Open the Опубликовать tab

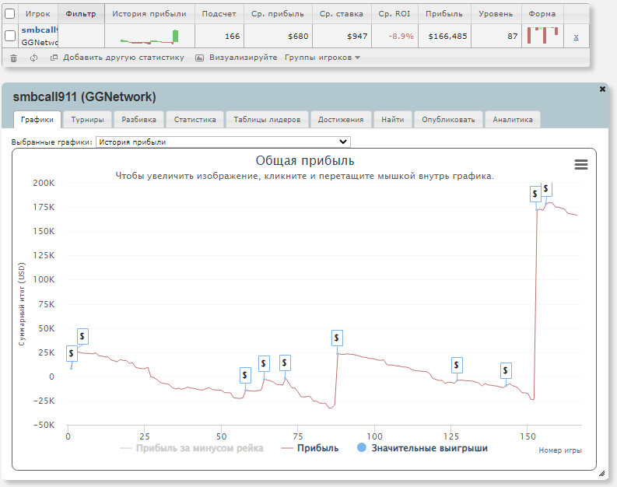(x=448, y=120)
